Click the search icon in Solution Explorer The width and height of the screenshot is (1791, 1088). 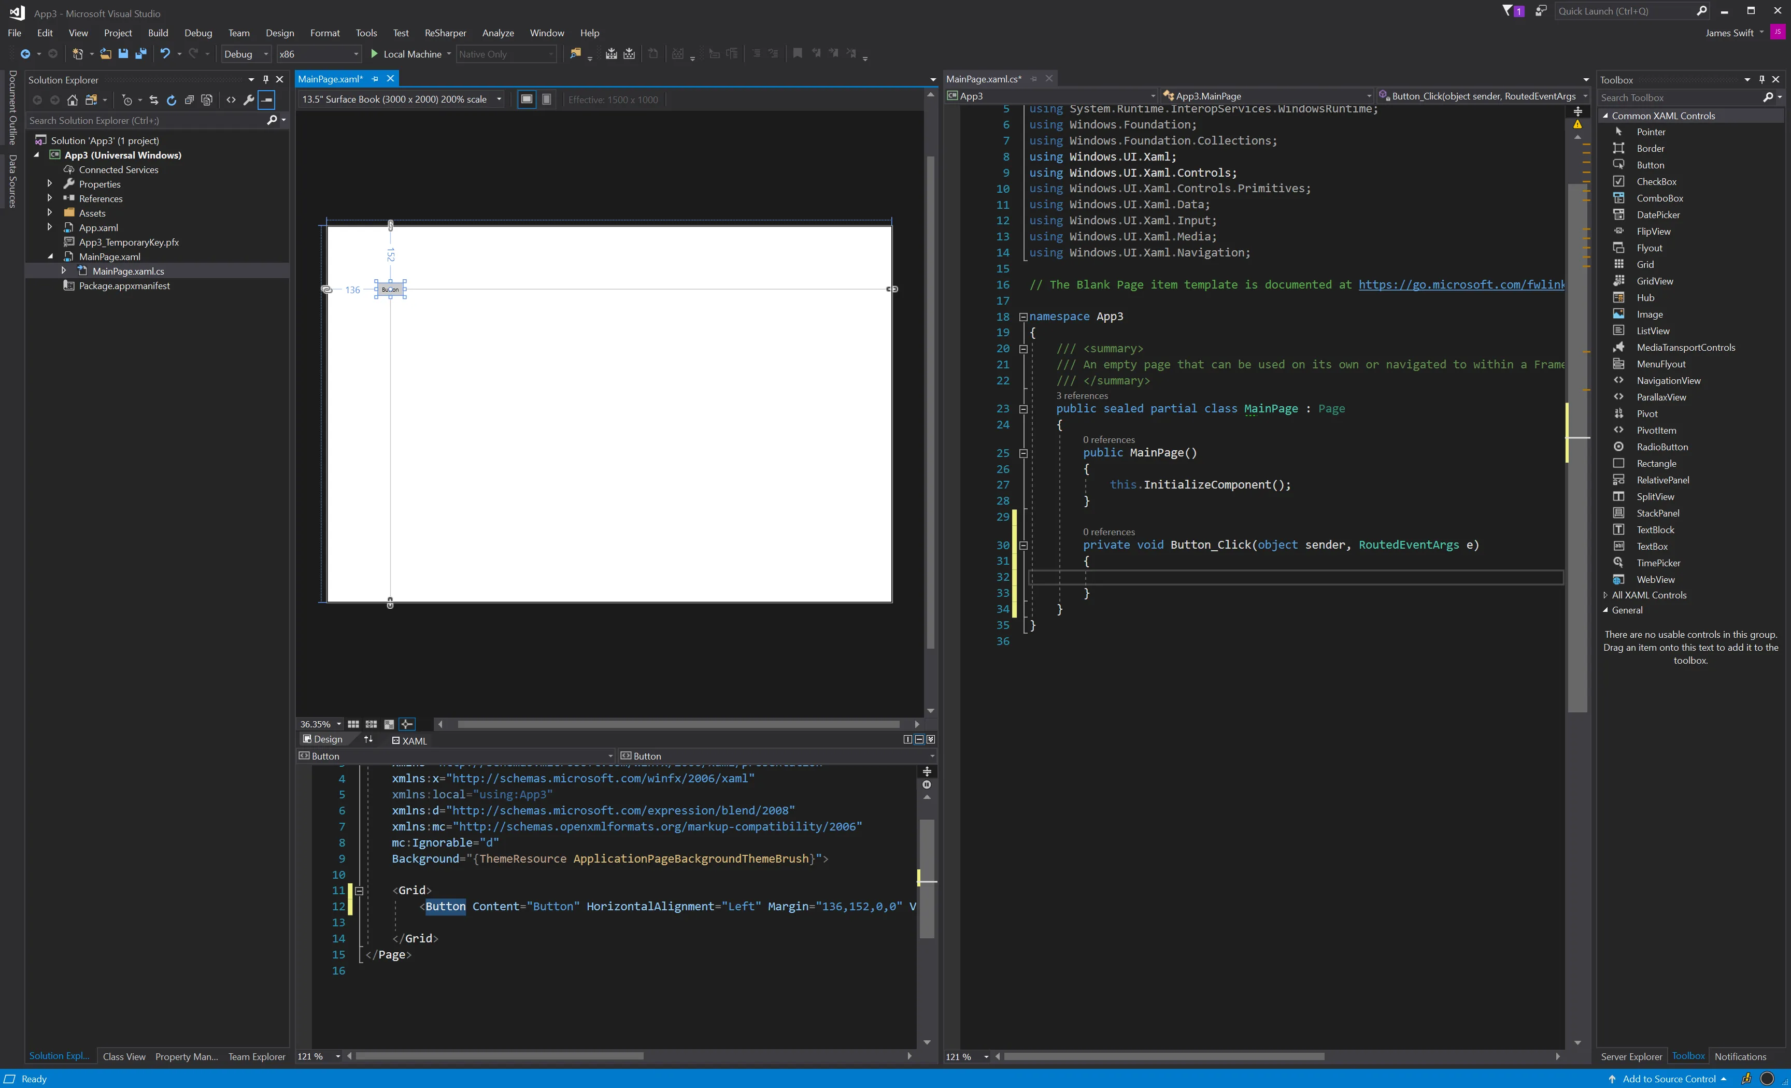click(x=272, y=121)
